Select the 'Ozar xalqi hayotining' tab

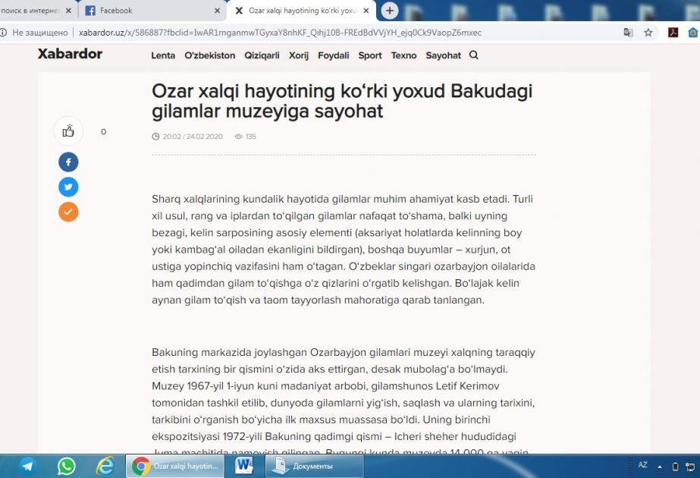tap(301, 11)
